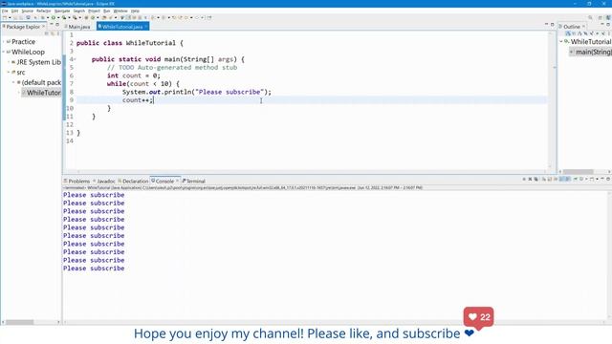
Task: Minimize the Outline view
Action: (602, 24)
